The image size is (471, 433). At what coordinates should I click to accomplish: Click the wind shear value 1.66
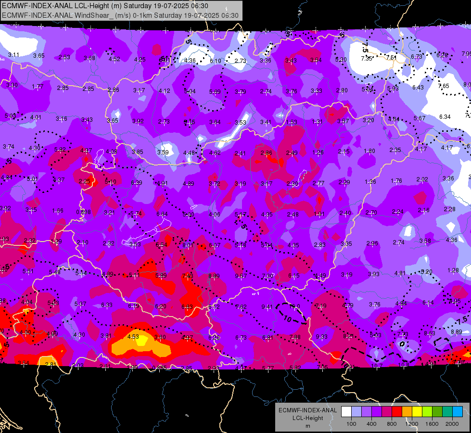pyautogui.click(x=57, y=211)
